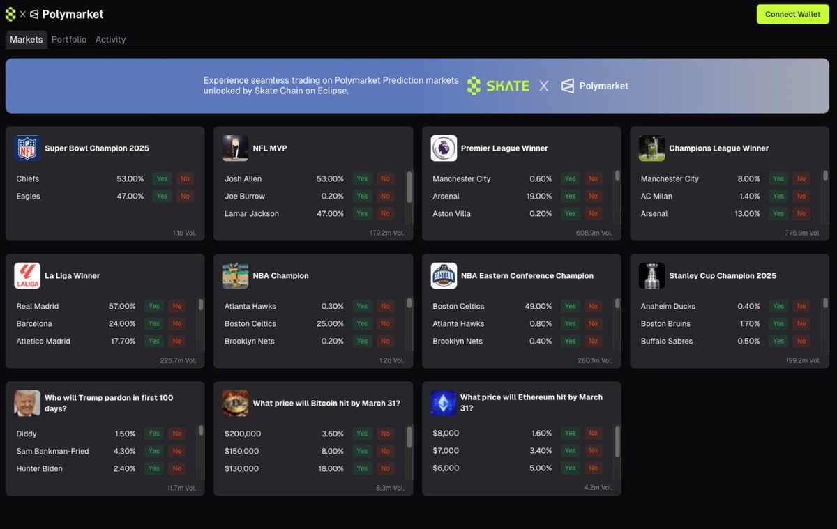Choose Yes for Diddy pardon
The width and height of the screenshot is (837, 529).
click(x=154, y=434)
